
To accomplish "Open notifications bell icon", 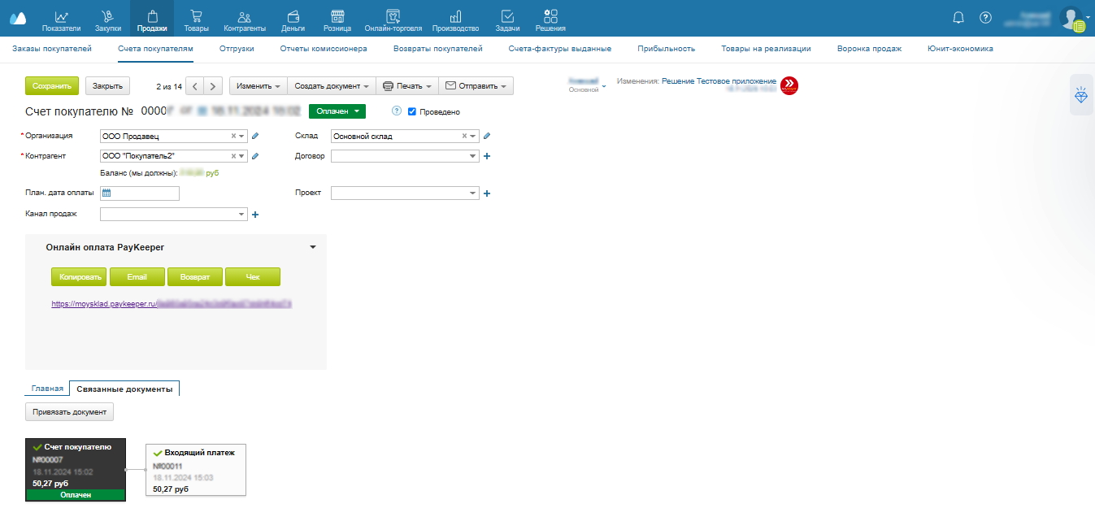I will coord(958,17).
